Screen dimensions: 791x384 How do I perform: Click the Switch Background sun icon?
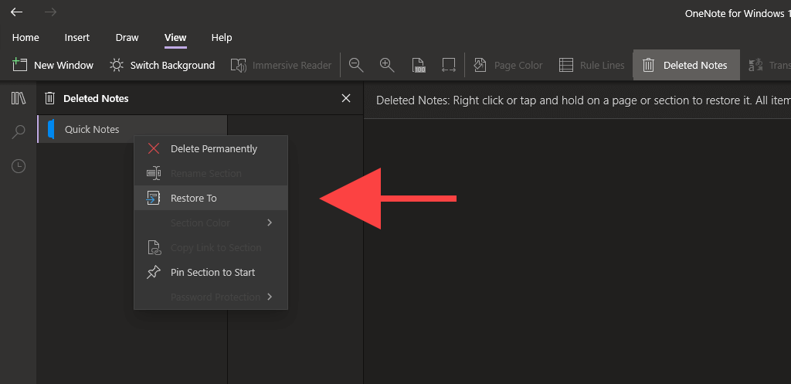(117, 65)
